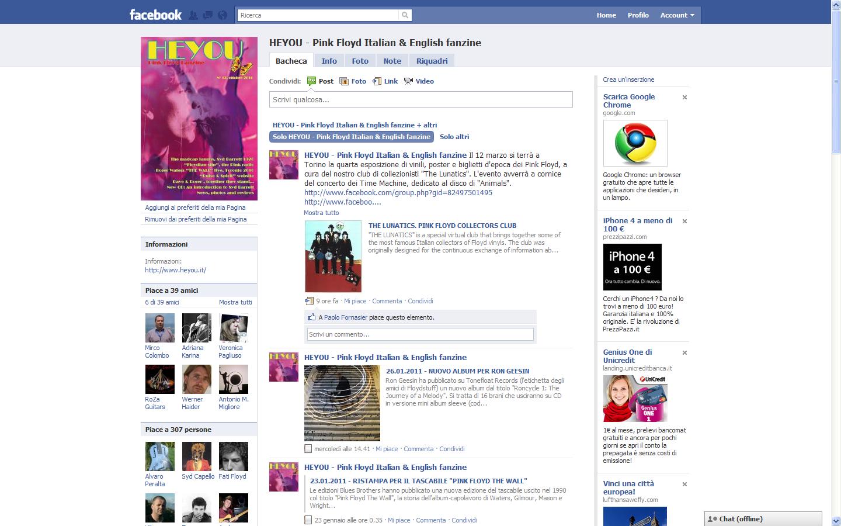Switch to the Info tab
The width and height of the screenshot is (841, 526).
click(329, 61)
